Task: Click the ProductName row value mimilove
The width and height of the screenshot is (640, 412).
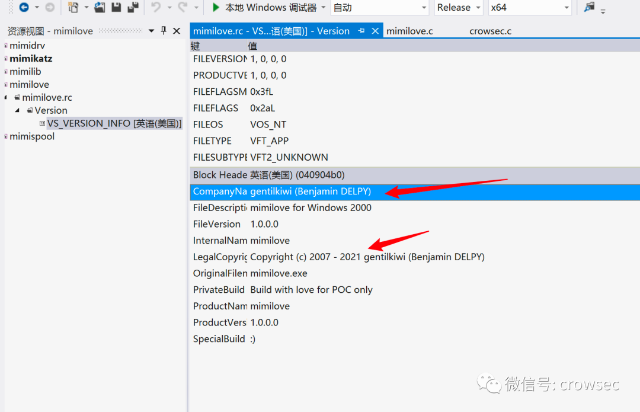Action: click(270, 306)
